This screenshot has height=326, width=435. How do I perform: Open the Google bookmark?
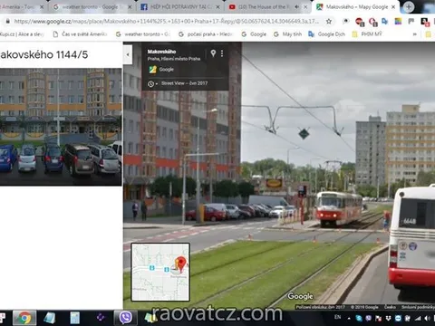tap(254, 34)
